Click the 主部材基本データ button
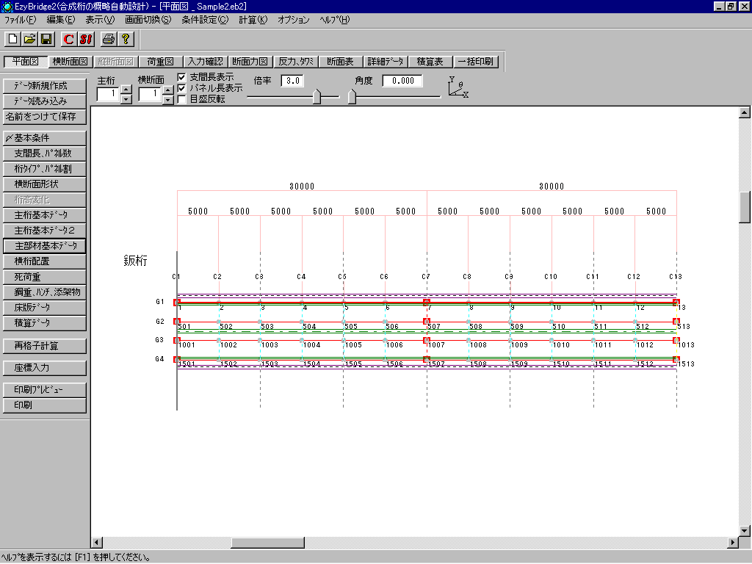Screen dimensions: 752x564 coord(45,246)
